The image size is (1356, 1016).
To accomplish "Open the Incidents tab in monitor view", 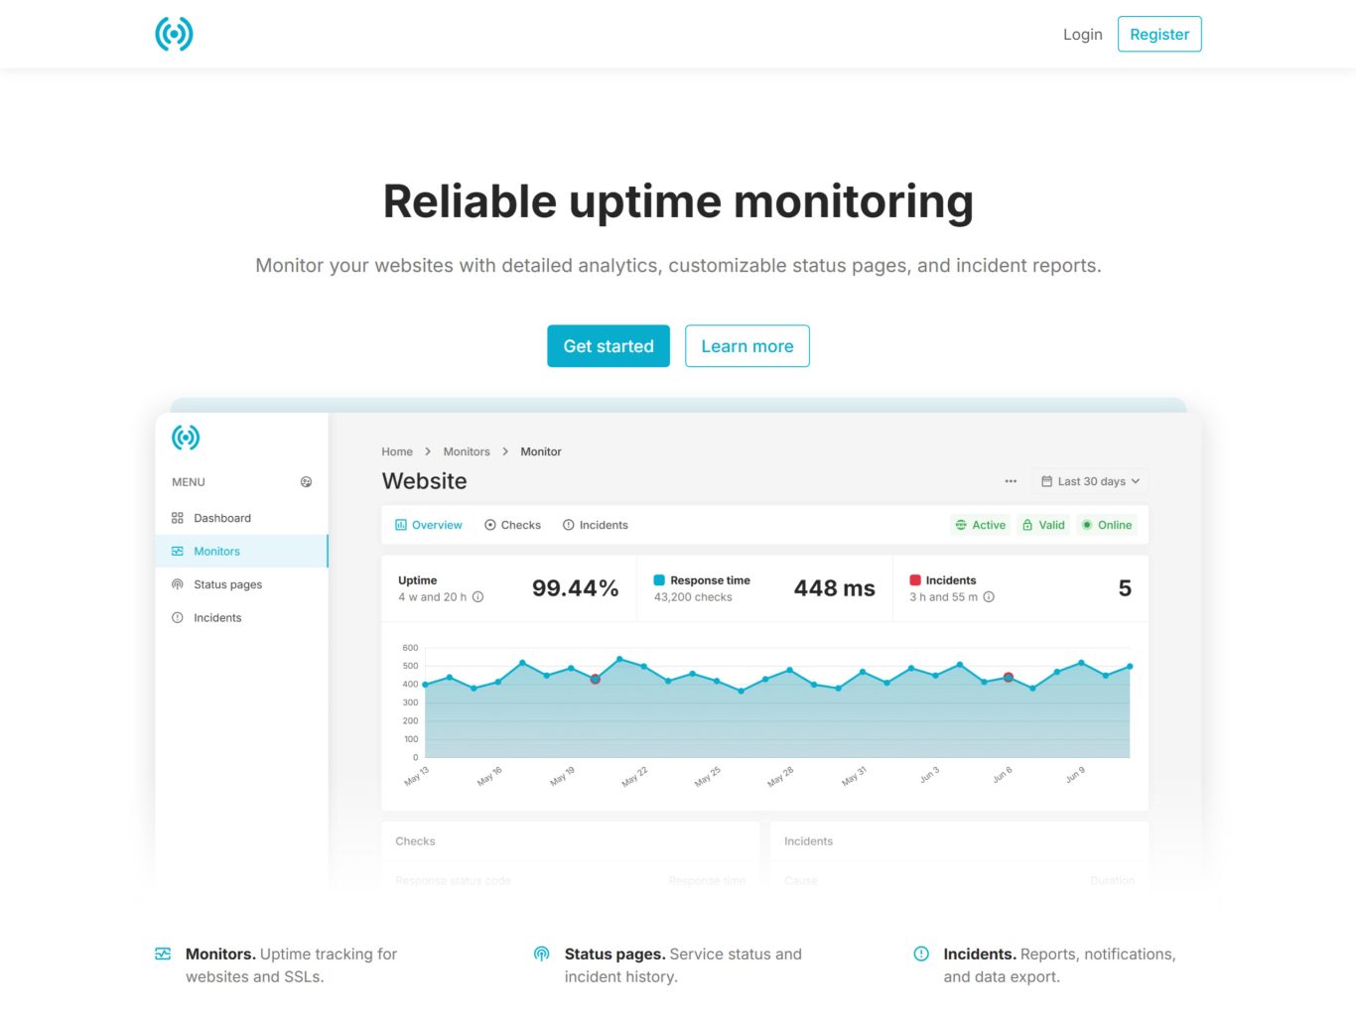I will click(596, 525).
